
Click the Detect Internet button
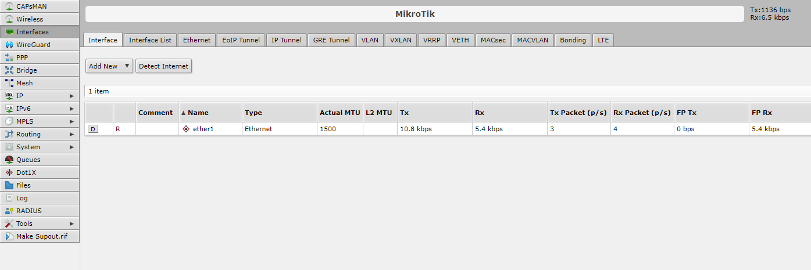(x=163, y=66)
